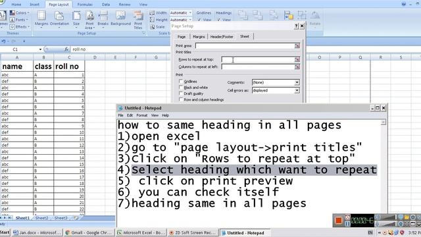
Task: Switch to Gmail Google Chrome taskbar item
Action: point(89,232)
